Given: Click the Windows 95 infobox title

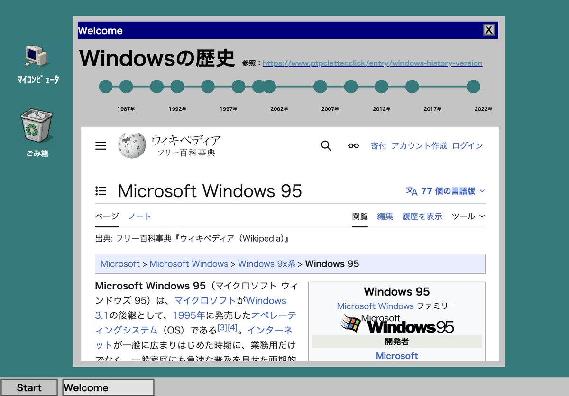Looking at the screenshot, I should [397, 292].
